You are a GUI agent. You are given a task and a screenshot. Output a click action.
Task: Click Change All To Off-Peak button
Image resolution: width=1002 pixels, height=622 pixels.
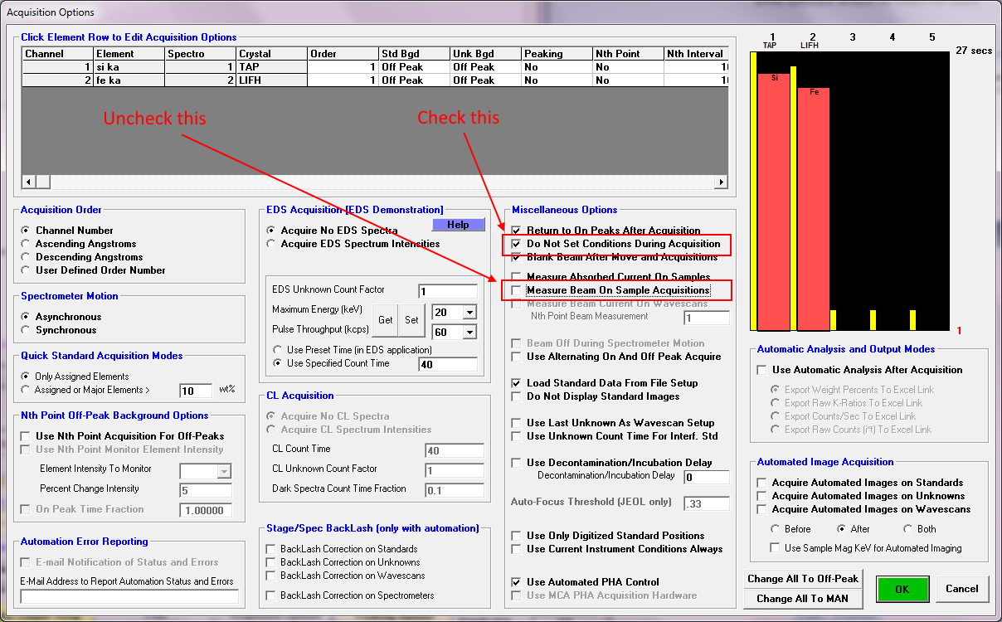pos(803,578)
